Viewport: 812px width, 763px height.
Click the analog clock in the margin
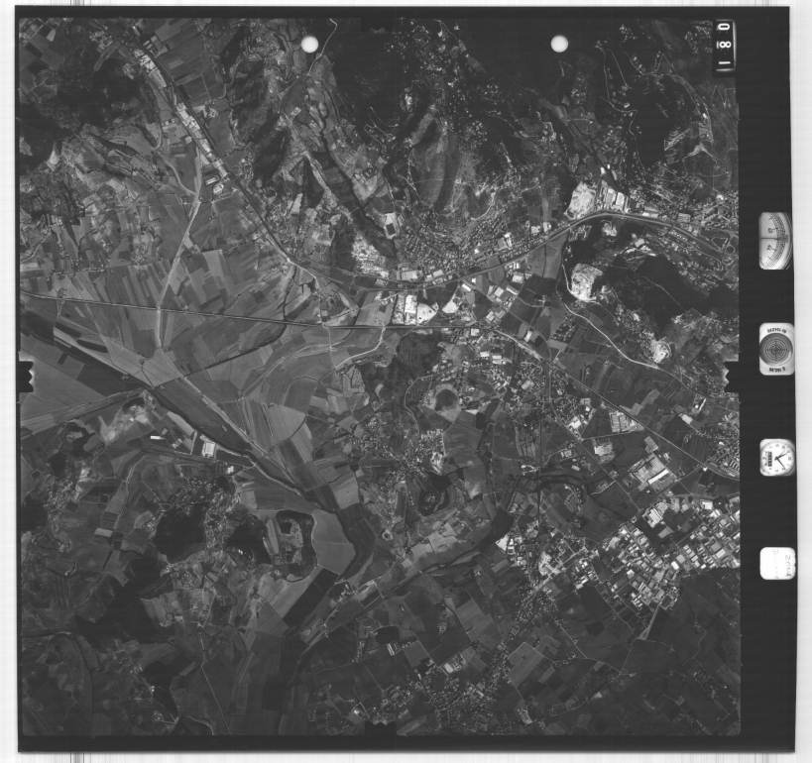click(776, 458)
